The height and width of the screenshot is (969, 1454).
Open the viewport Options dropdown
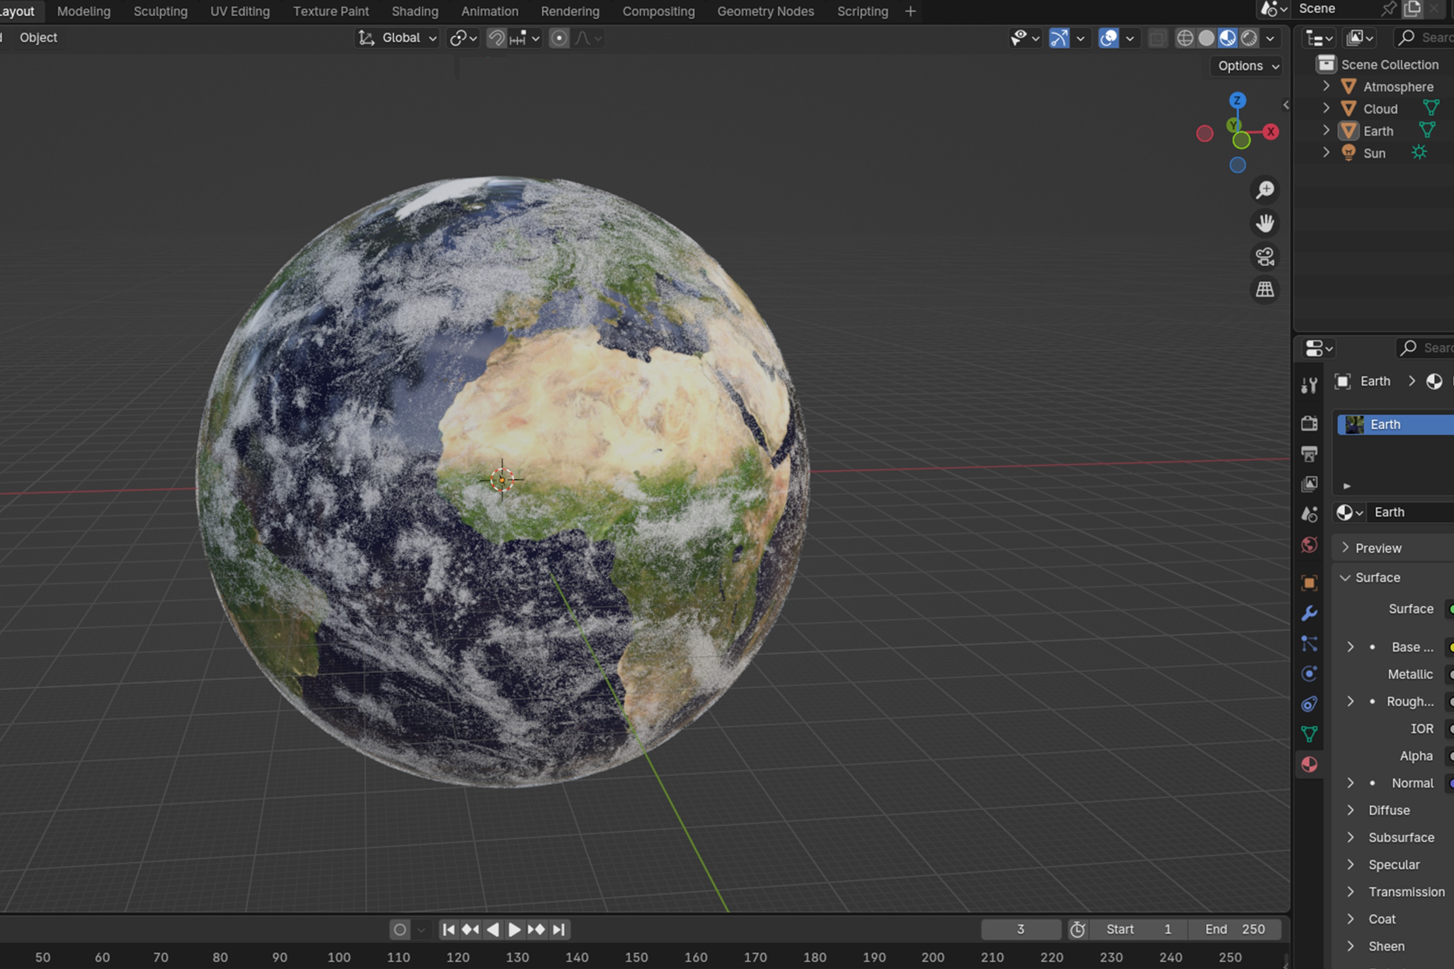click(1248, 66)
